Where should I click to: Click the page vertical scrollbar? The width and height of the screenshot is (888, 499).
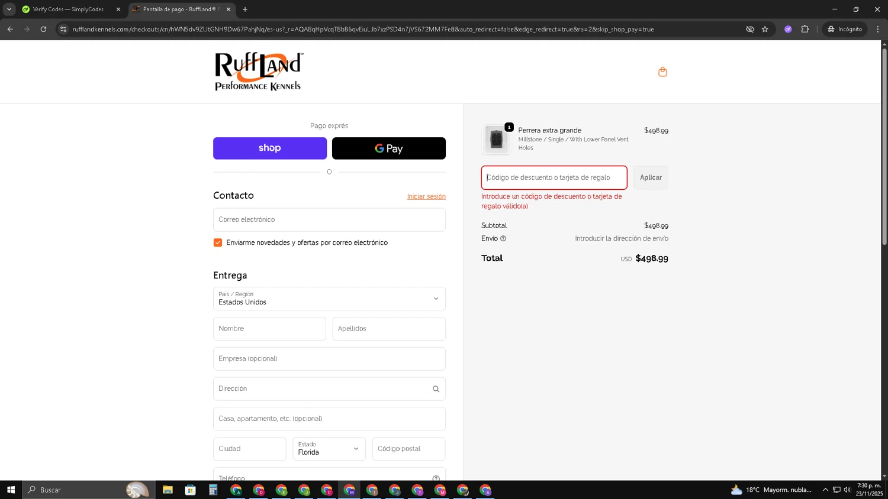point(884,147)
